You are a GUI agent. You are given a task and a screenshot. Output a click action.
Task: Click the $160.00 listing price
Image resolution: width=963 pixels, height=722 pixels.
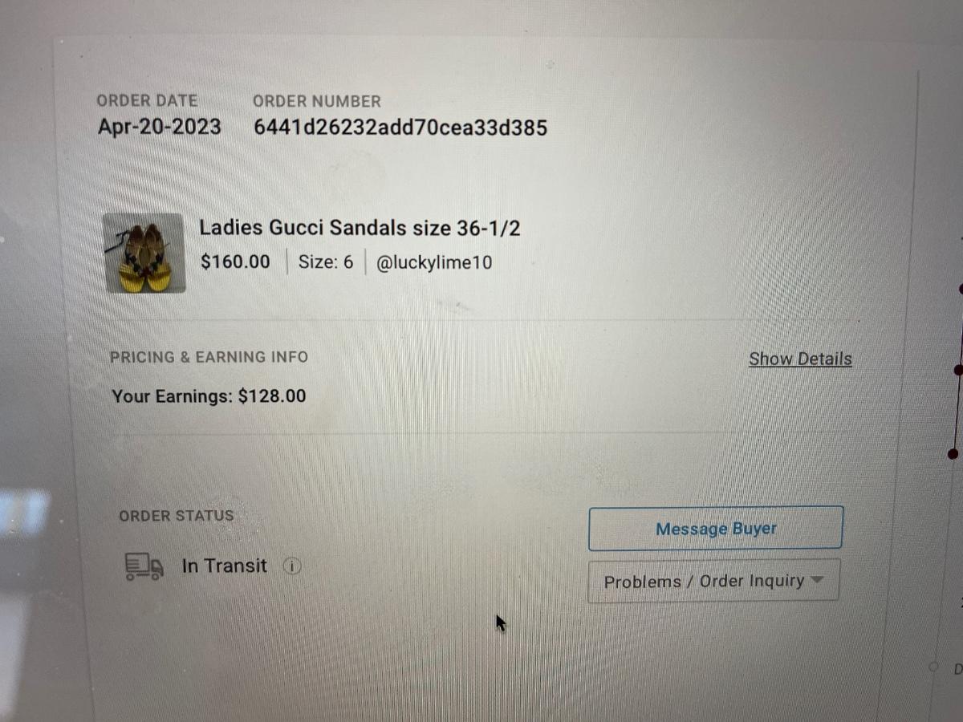(235, 262)
